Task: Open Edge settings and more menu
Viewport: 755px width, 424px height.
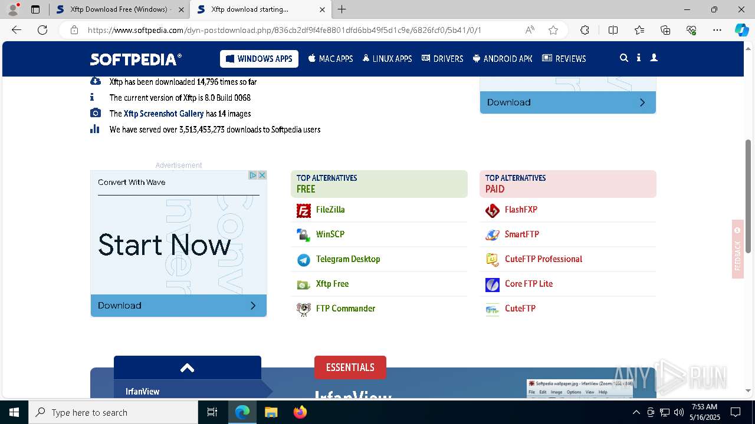Action: pyautogui.click(x=717, y=30)
